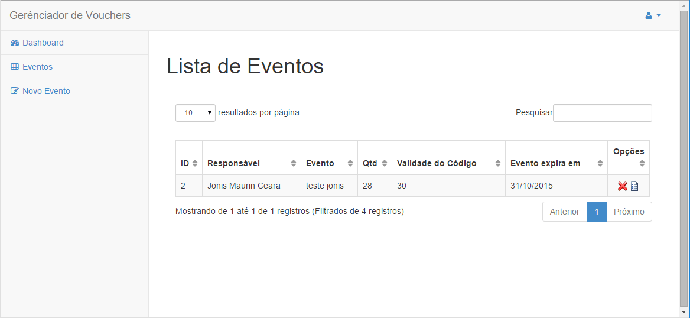Click the Gerênciador de Vouchers title
Screen dimensions: 690x318
click(x=70, y=15)
